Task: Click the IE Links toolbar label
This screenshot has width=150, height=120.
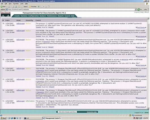Action: [145, 9]
